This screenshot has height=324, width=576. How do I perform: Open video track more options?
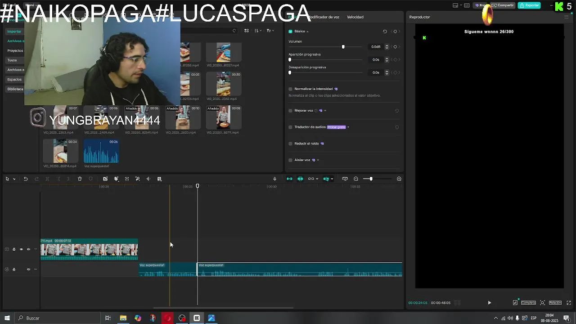pos(36,249)
